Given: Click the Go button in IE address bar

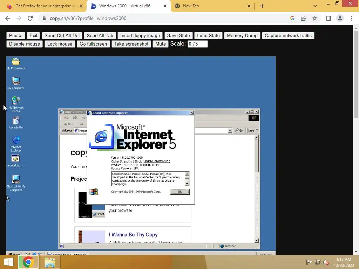Looking at the screenshot, I should pos(239,130).
